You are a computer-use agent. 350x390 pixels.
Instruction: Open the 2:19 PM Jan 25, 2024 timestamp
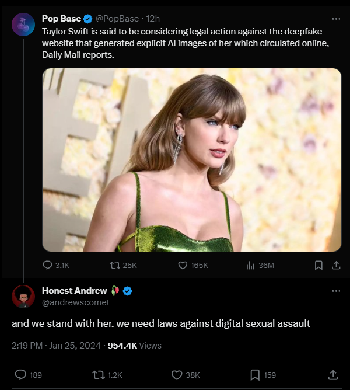pos(54,346)
